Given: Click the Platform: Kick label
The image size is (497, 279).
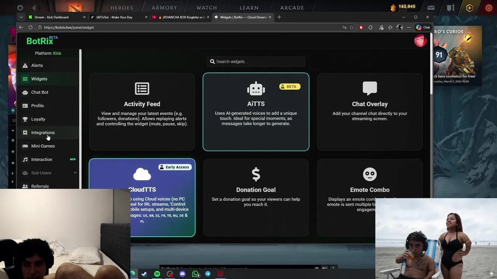Looking at the screenshot, I should click(x=48, y=53).
